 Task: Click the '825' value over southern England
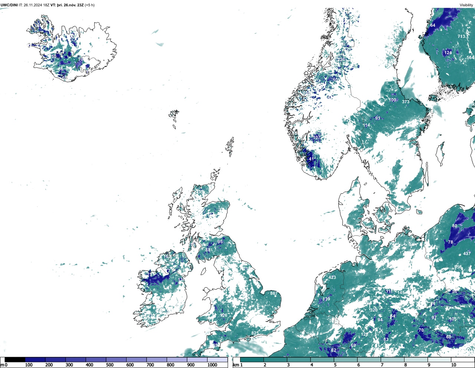click(x=255, y=333)
